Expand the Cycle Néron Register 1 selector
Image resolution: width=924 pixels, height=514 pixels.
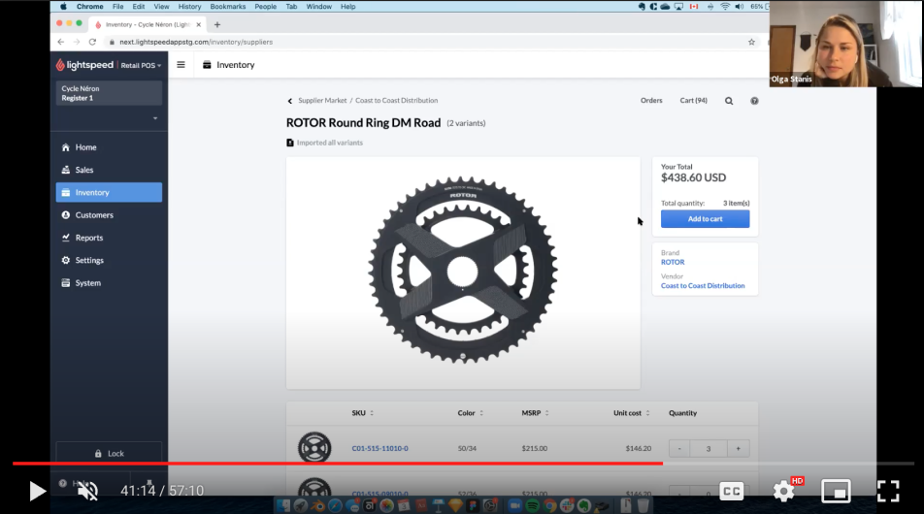(x=109, y=93)
